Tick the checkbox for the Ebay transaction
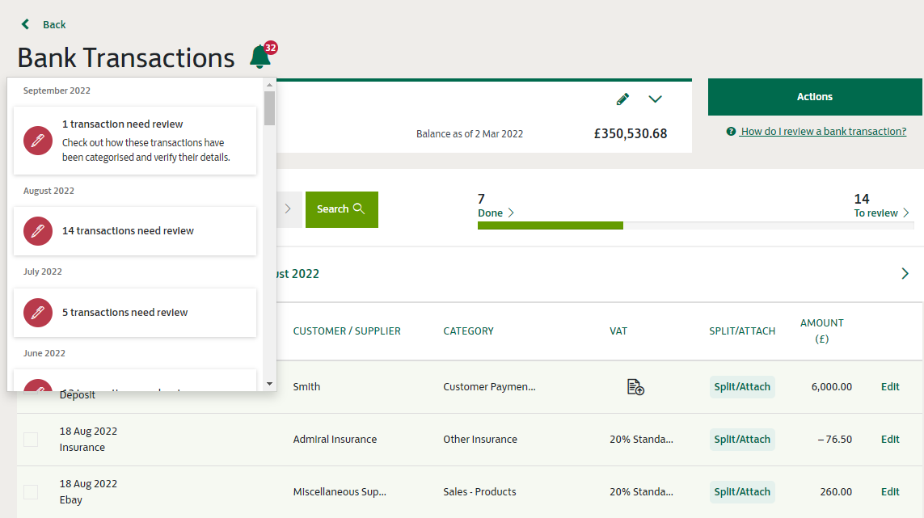 (x=31, y=492)
